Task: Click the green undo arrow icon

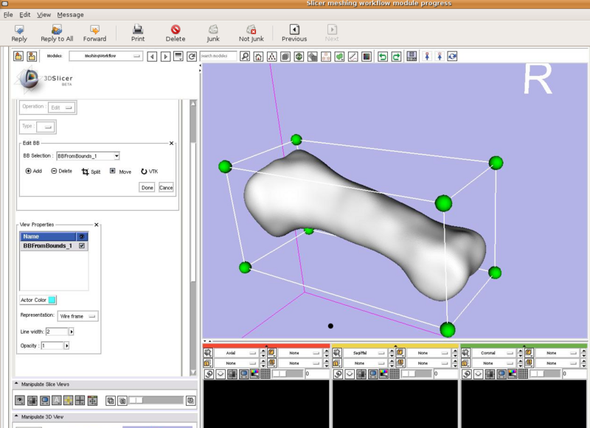Action: 382,56
